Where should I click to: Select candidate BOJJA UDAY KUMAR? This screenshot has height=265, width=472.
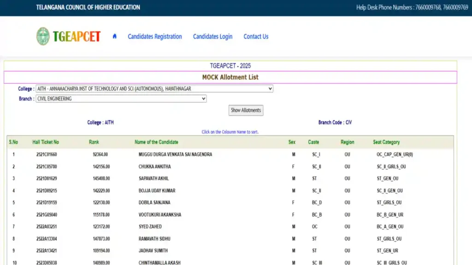tap(157, 190)
